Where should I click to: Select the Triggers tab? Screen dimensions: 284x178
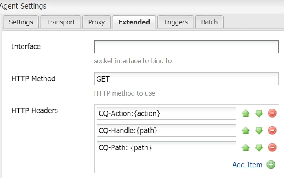click(175, 22)
